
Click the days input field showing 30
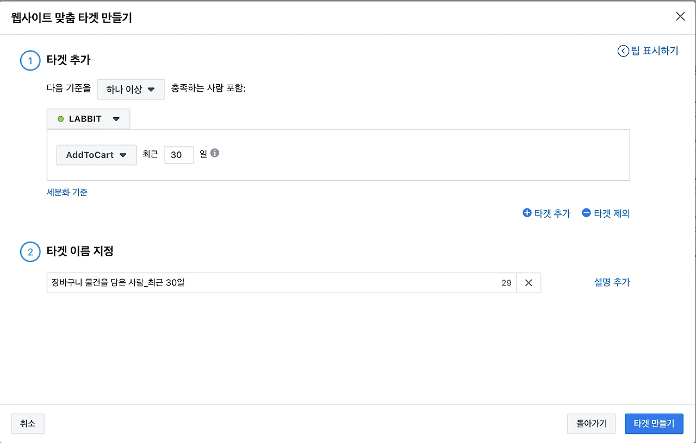pos(179,155)
